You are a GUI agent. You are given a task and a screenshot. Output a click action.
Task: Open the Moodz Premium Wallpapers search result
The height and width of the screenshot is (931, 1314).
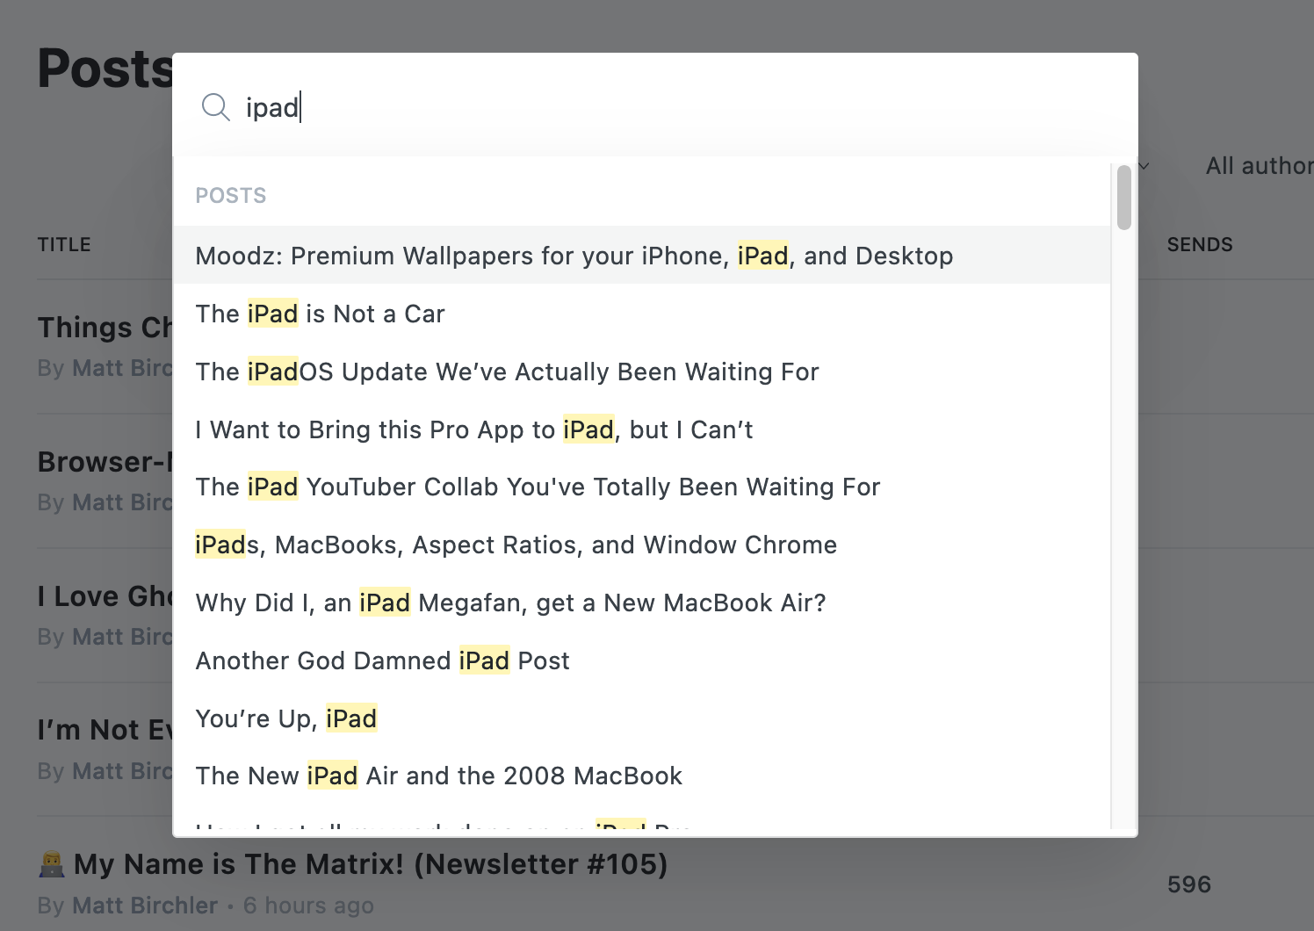click(x=642, y=256)
